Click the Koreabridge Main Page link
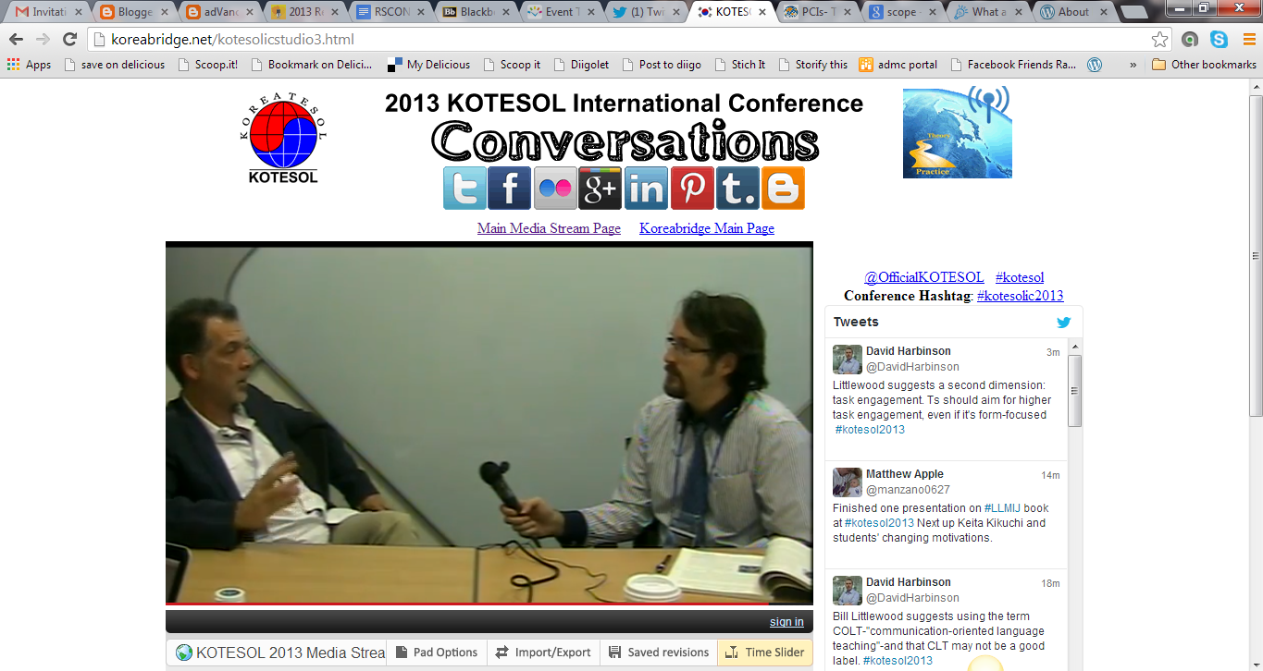 pos(707,228)
